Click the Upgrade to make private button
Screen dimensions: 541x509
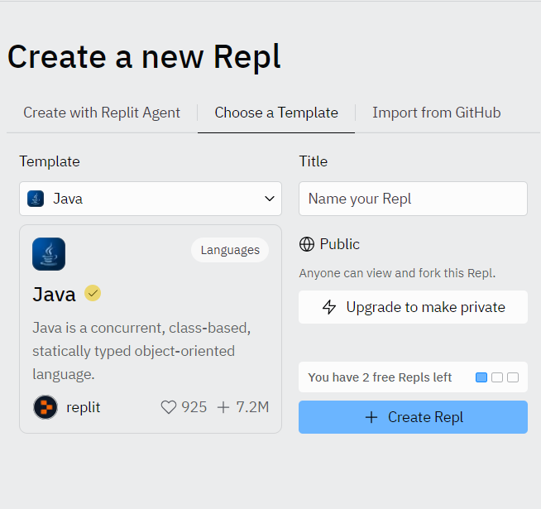tap(413, 307)
